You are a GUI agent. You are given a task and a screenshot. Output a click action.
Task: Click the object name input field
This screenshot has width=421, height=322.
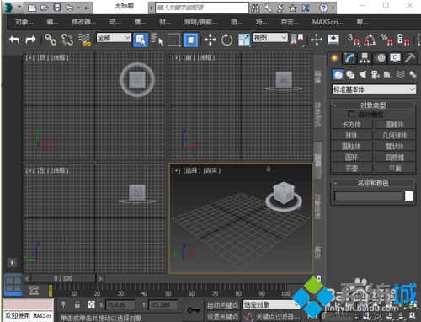(369, 196)
